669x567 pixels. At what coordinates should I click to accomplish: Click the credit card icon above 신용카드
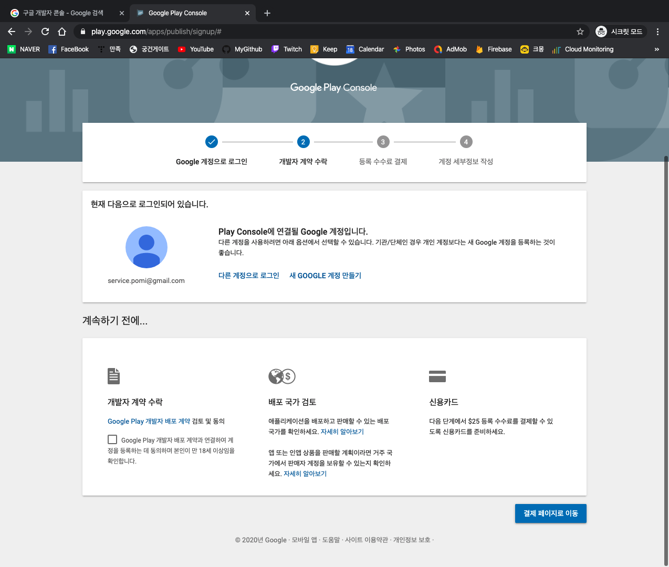pos(437,376)
